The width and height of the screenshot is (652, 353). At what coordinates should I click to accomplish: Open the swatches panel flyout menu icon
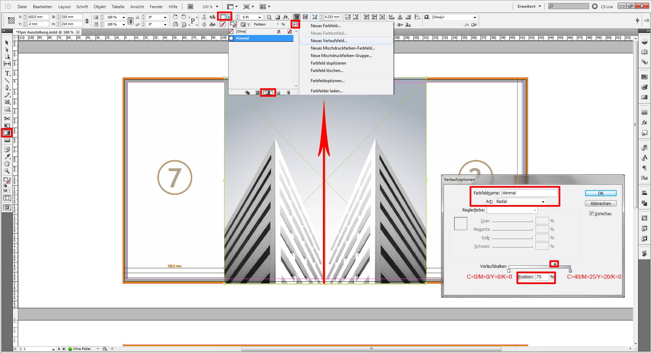point(295,24)
